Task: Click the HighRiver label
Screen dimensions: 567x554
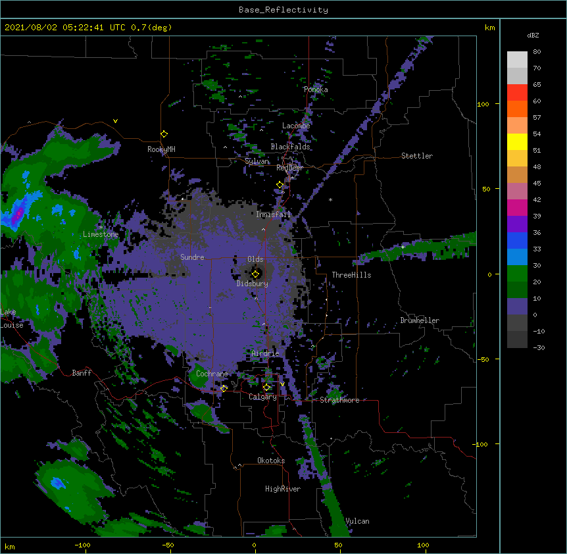Action: 283,489
